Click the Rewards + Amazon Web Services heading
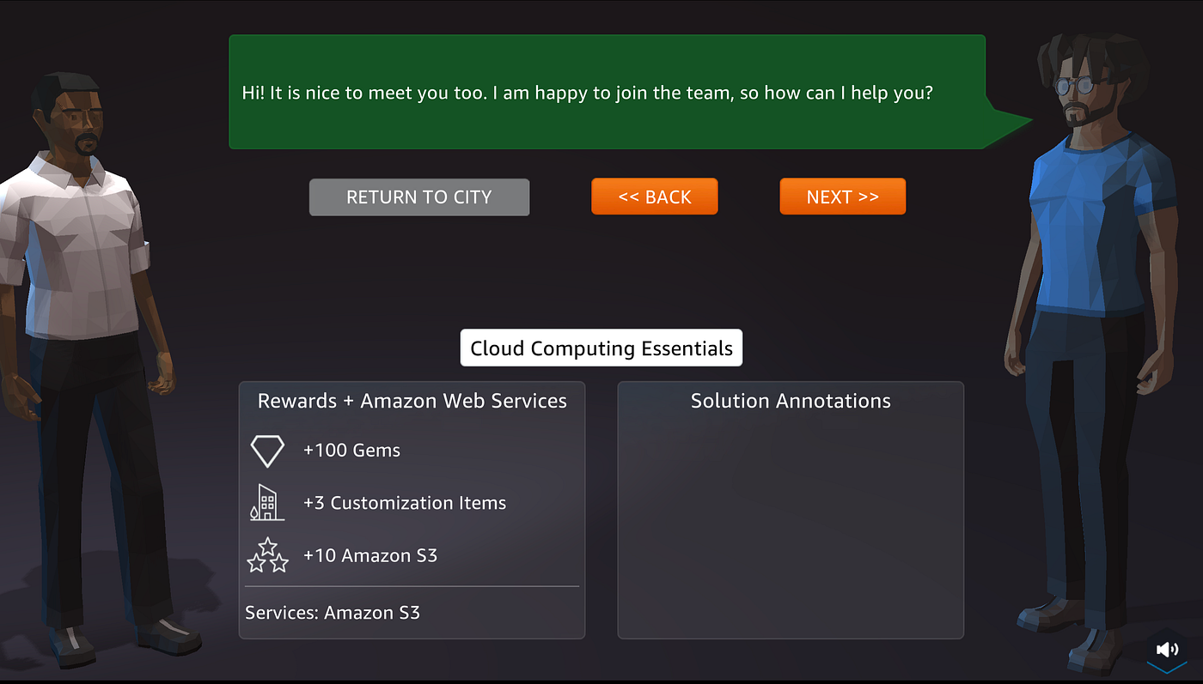The width and height of the screenshot is (1203, 684). pos(412,401)
